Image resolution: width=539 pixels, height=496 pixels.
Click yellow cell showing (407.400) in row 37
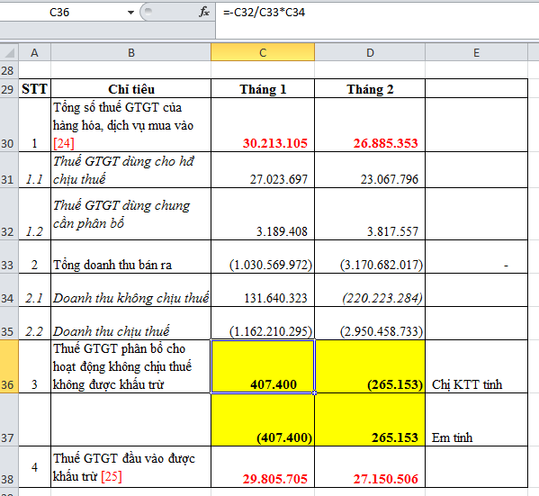point(263,420)
